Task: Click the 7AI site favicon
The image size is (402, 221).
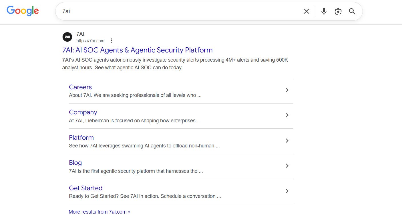Action: (x=67, y=37)
